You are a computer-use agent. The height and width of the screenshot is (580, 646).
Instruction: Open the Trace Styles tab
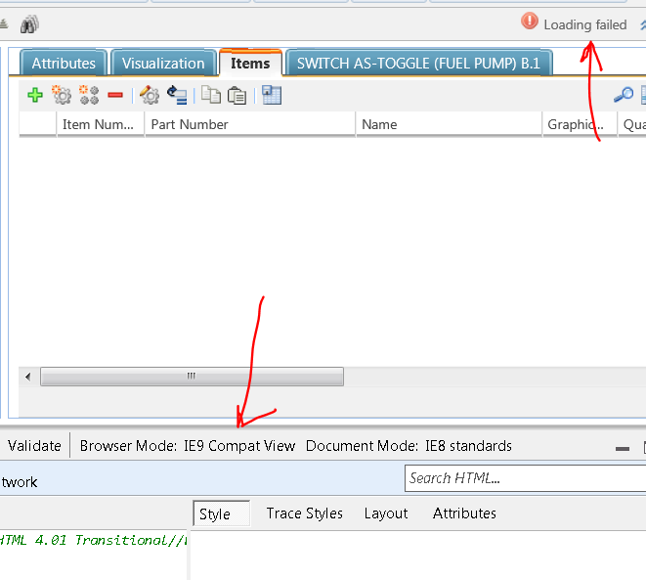coord(305,513)
